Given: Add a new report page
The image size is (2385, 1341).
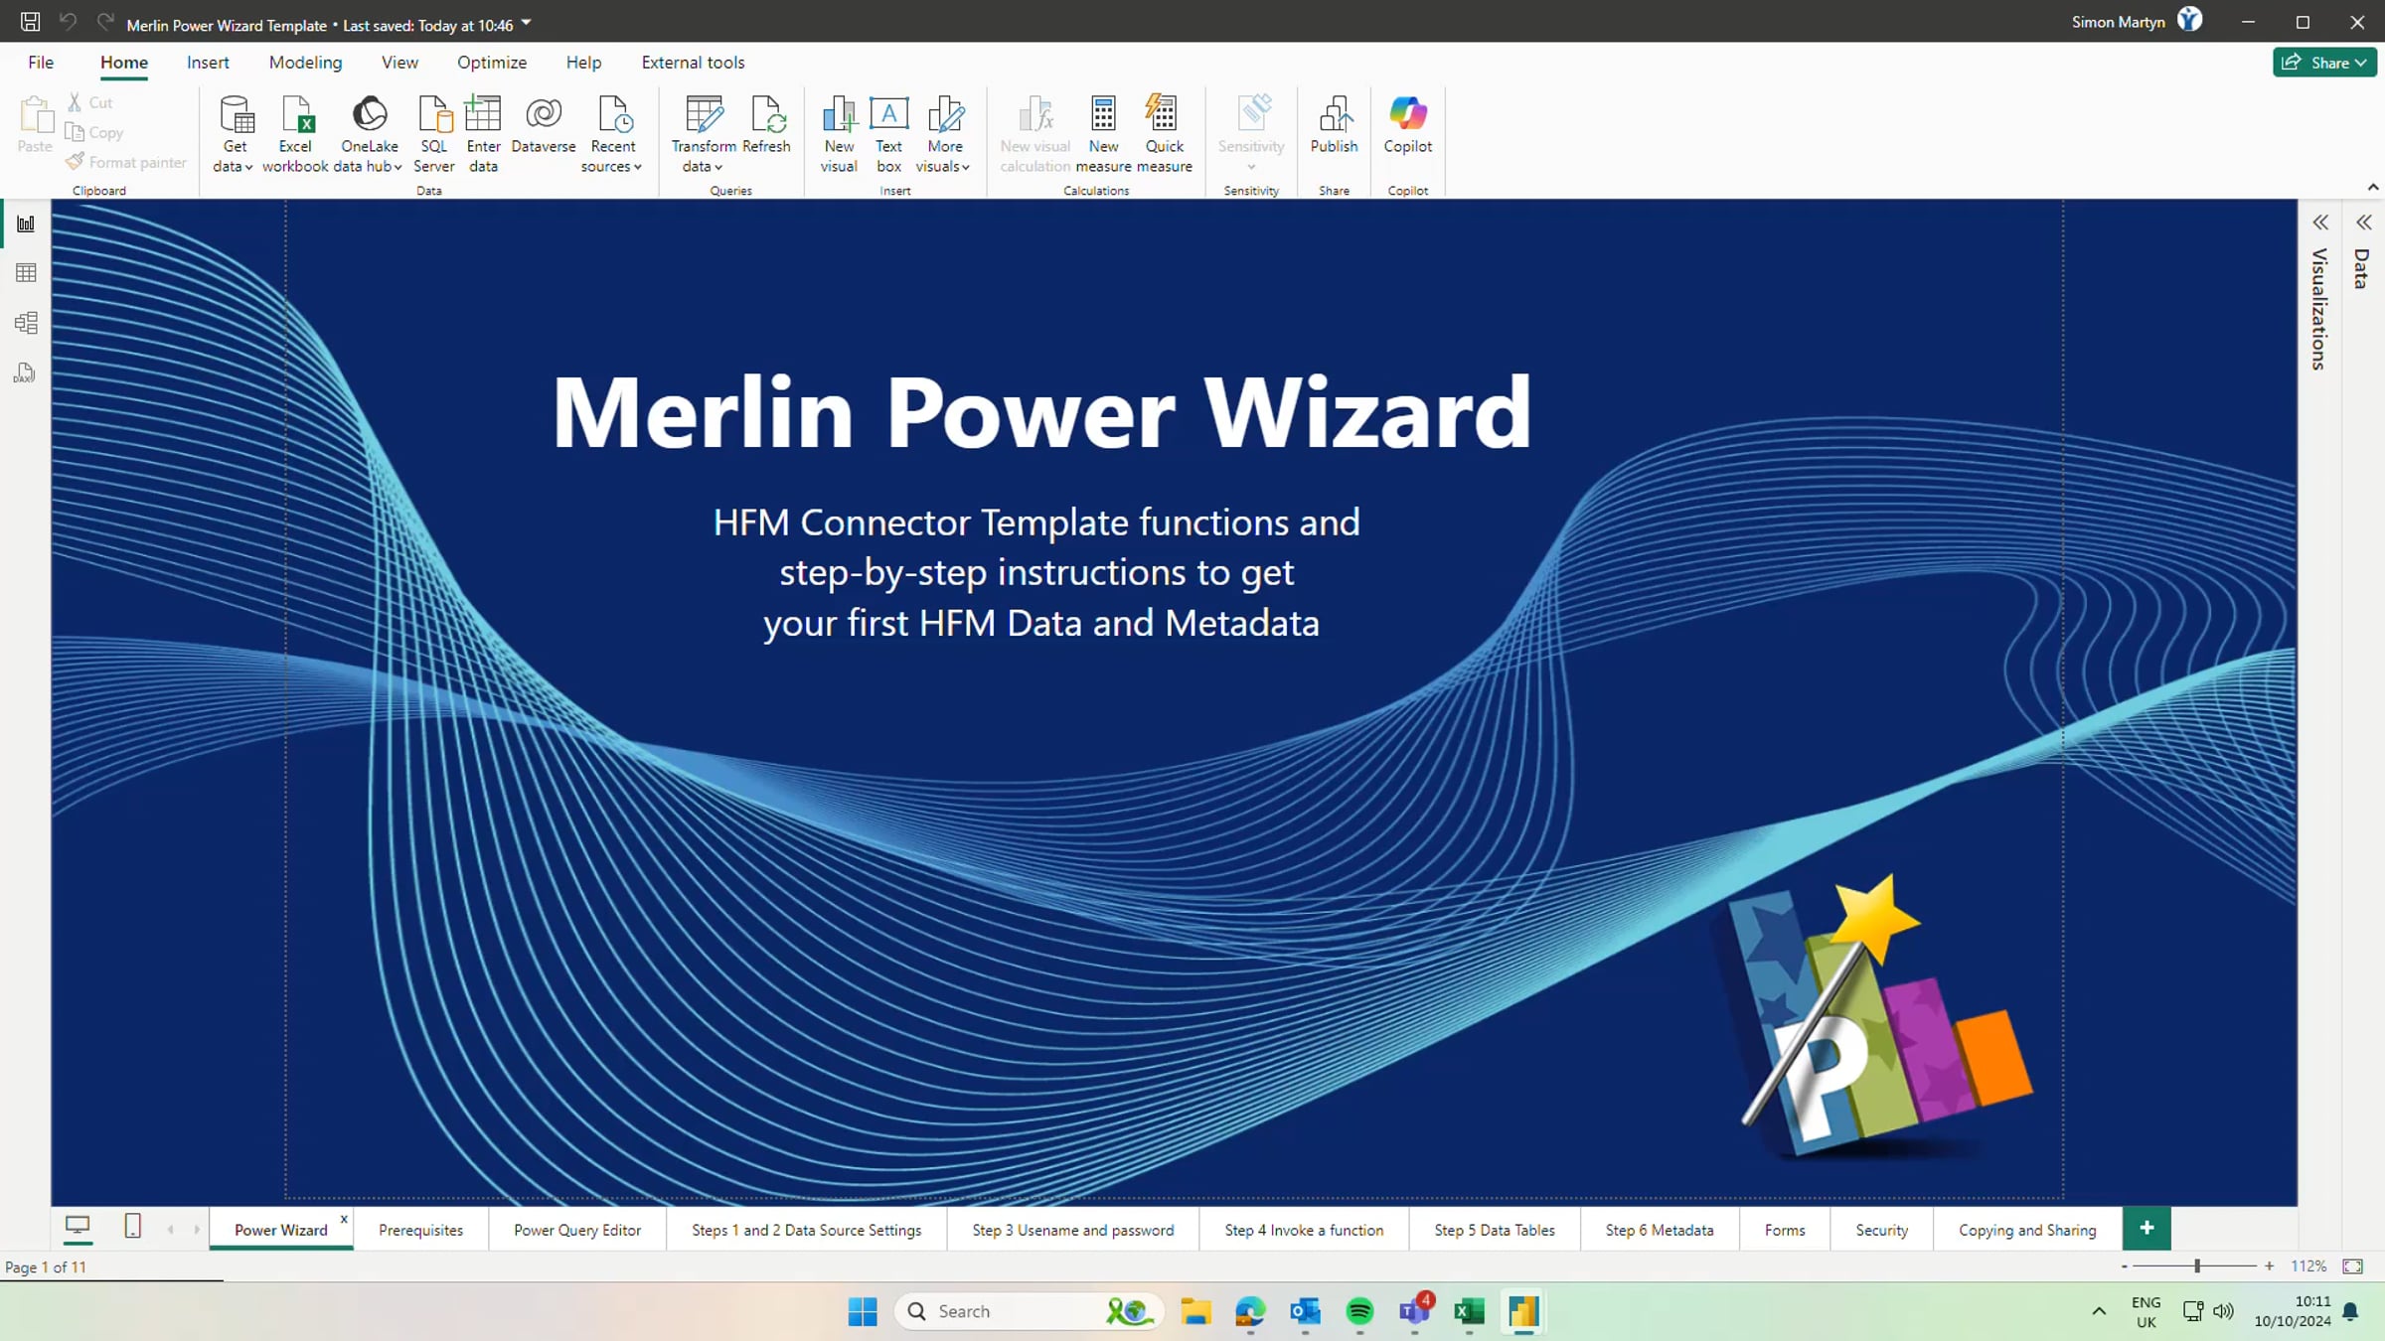Looking at the screenshot, I should [x=2146, y=1229].
